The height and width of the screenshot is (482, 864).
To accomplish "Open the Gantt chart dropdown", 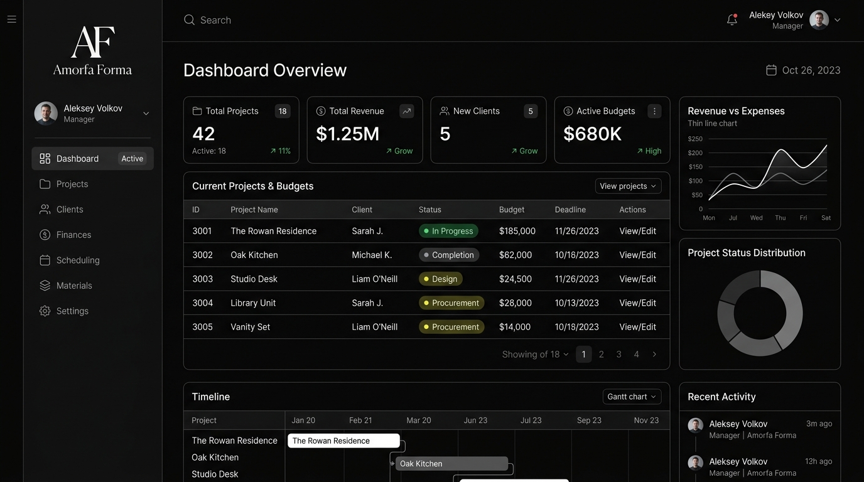I will pos(632,397).
